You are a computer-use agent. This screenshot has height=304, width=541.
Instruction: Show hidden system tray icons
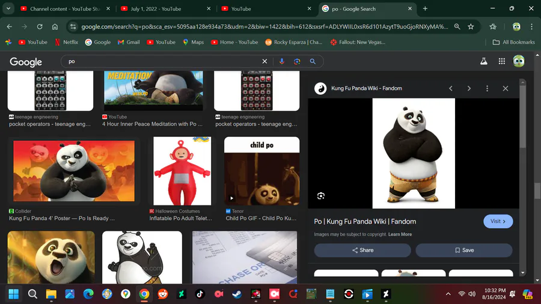pyautogui.click(x=448, y=294)
